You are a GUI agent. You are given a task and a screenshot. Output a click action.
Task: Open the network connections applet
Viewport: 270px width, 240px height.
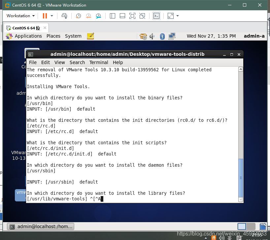[x=172, y=36]
